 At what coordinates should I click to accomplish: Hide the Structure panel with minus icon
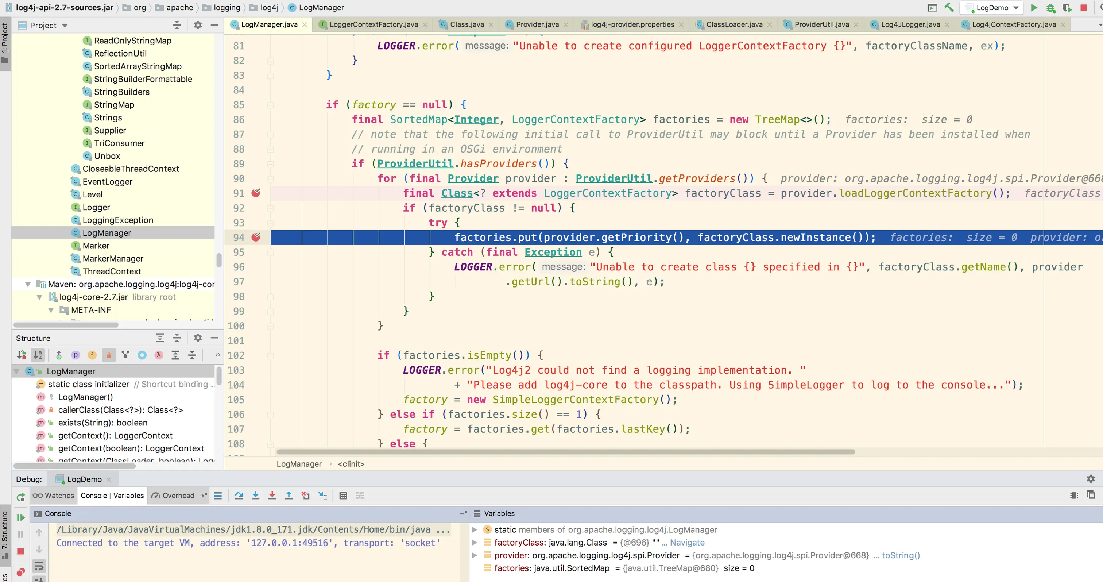pos(214,338)
